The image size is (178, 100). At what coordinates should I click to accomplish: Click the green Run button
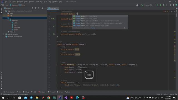click(157, 5)
